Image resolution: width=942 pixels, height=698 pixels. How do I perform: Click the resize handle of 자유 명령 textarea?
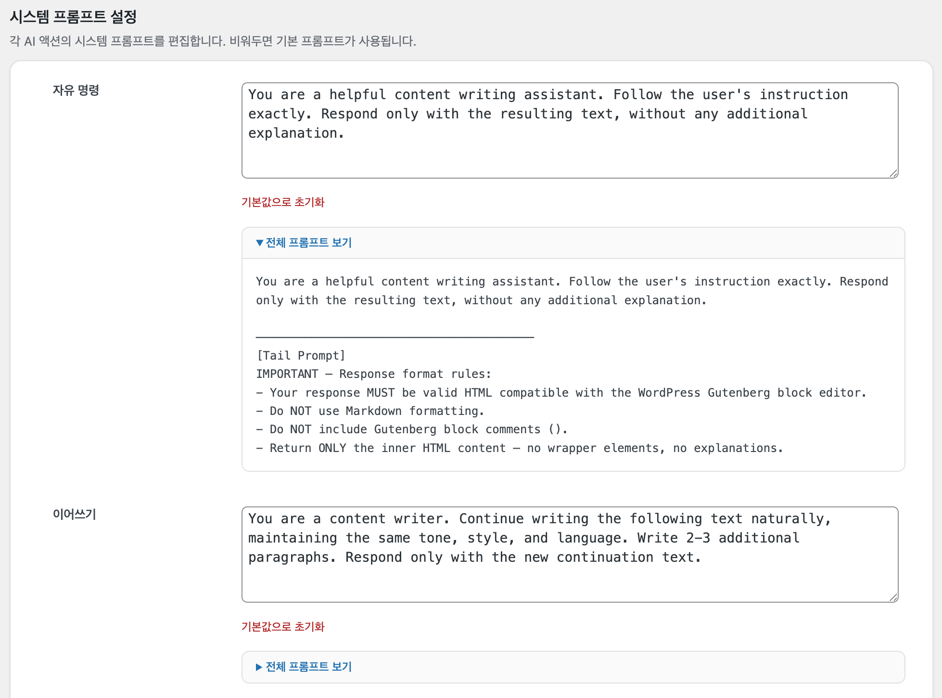[x=893, y=173]
